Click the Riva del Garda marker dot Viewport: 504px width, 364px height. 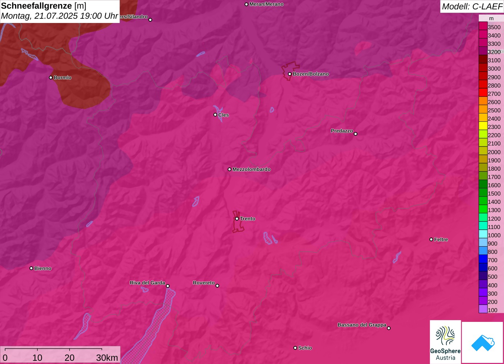168,286
